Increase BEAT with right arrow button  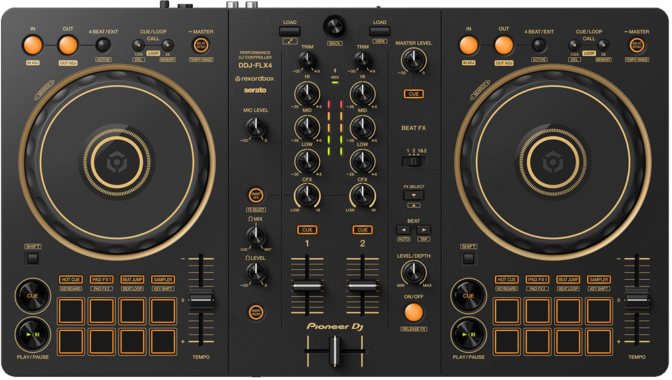click(x=423, y=230)
